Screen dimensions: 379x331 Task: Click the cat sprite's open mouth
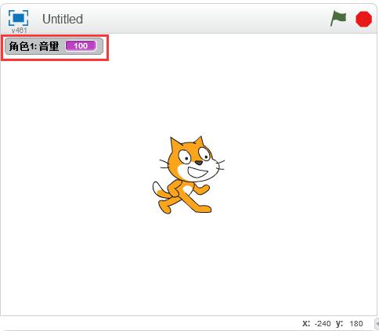197,172
